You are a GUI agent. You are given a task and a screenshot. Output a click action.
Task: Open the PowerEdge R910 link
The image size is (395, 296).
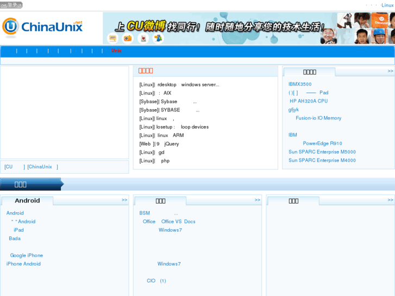[x=322, y=143]
